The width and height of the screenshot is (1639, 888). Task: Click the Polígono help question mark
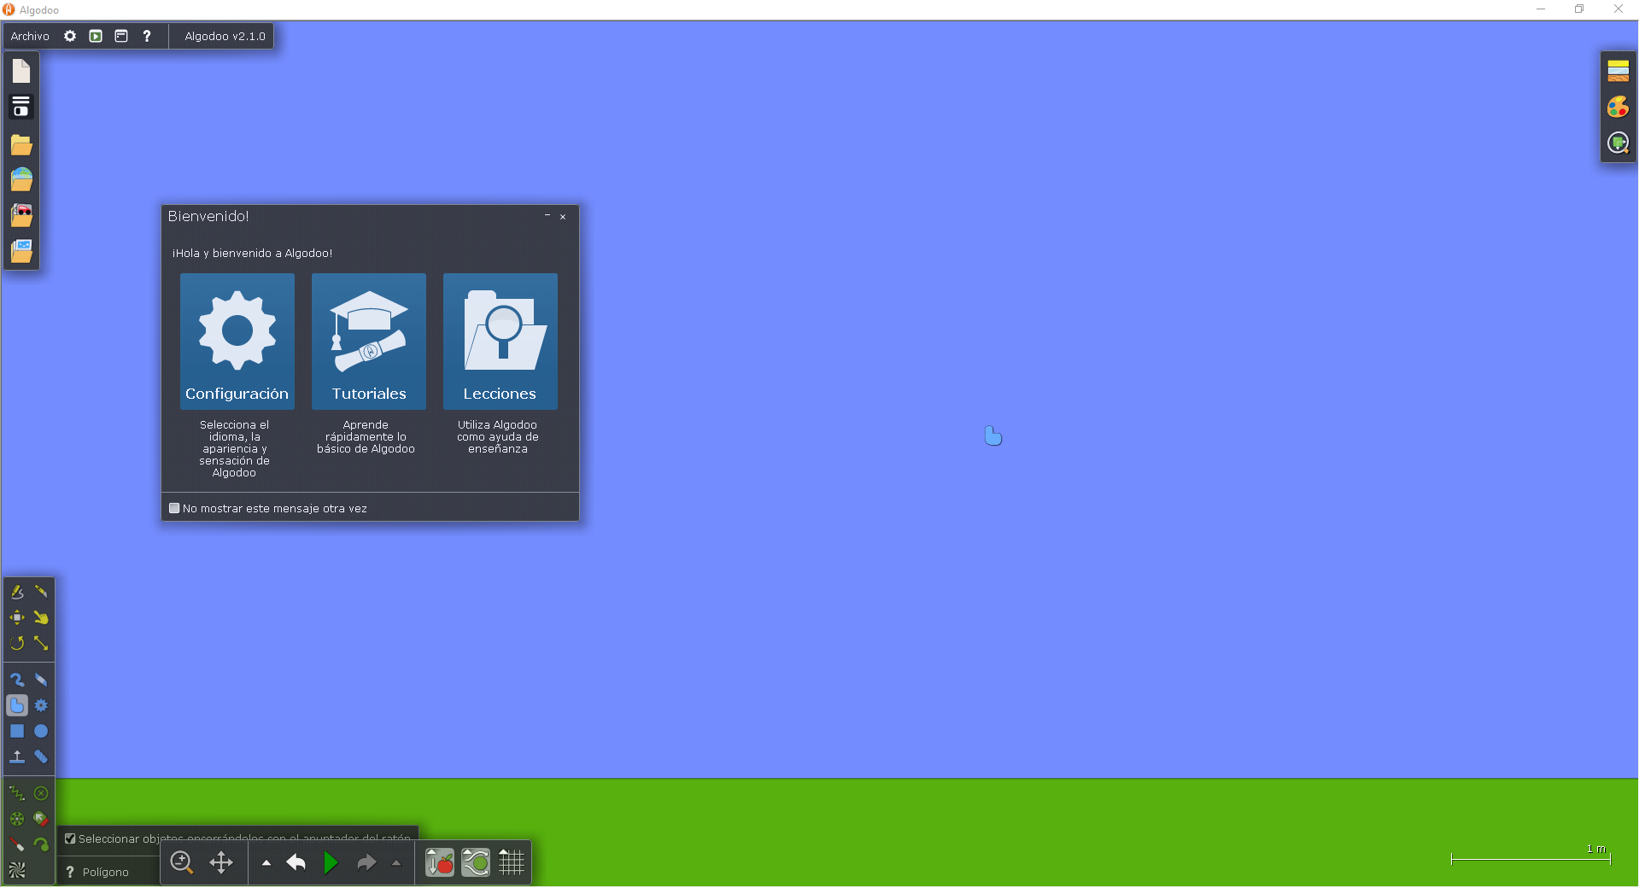tap(70, 872)
